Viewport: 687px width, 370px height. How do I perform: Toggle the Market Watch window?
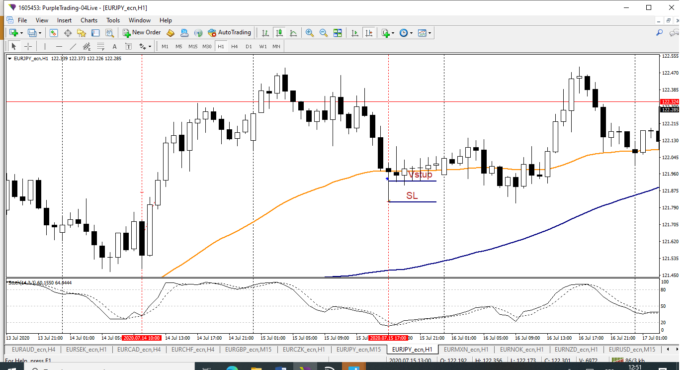tap(54, 33)
